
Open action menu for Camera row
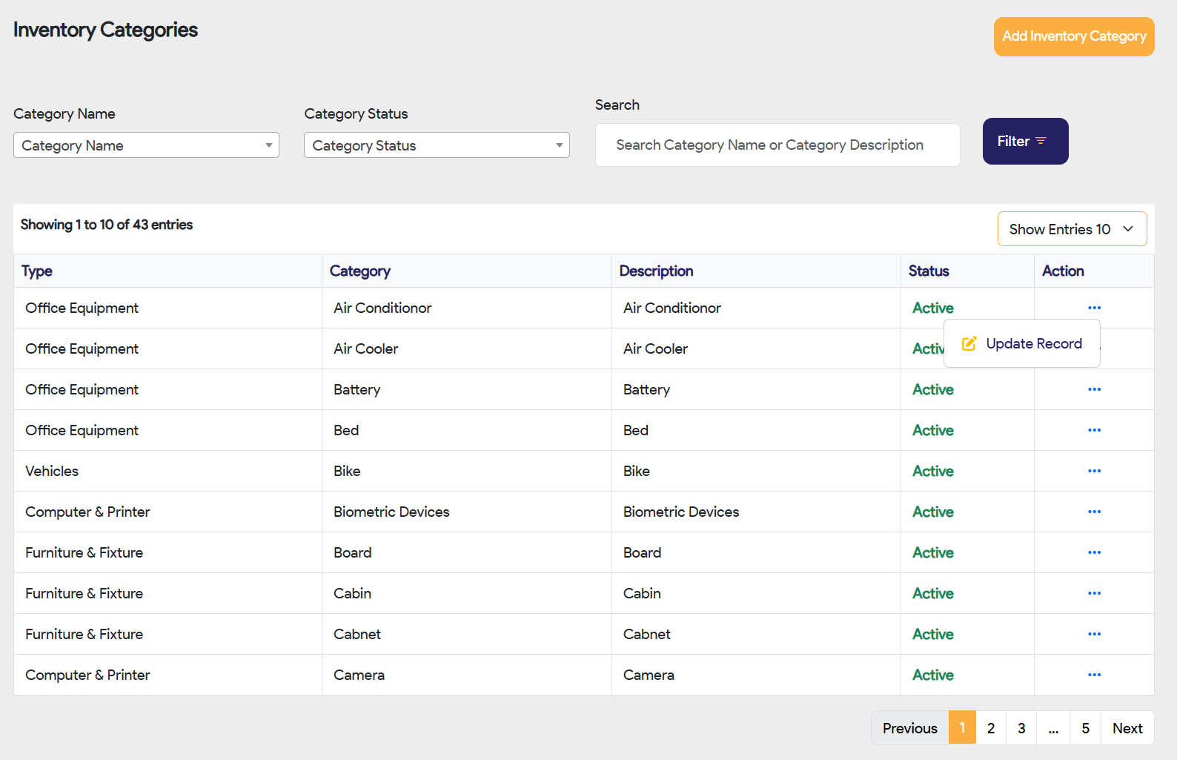pyautogui.click(x=1094, y=675)
